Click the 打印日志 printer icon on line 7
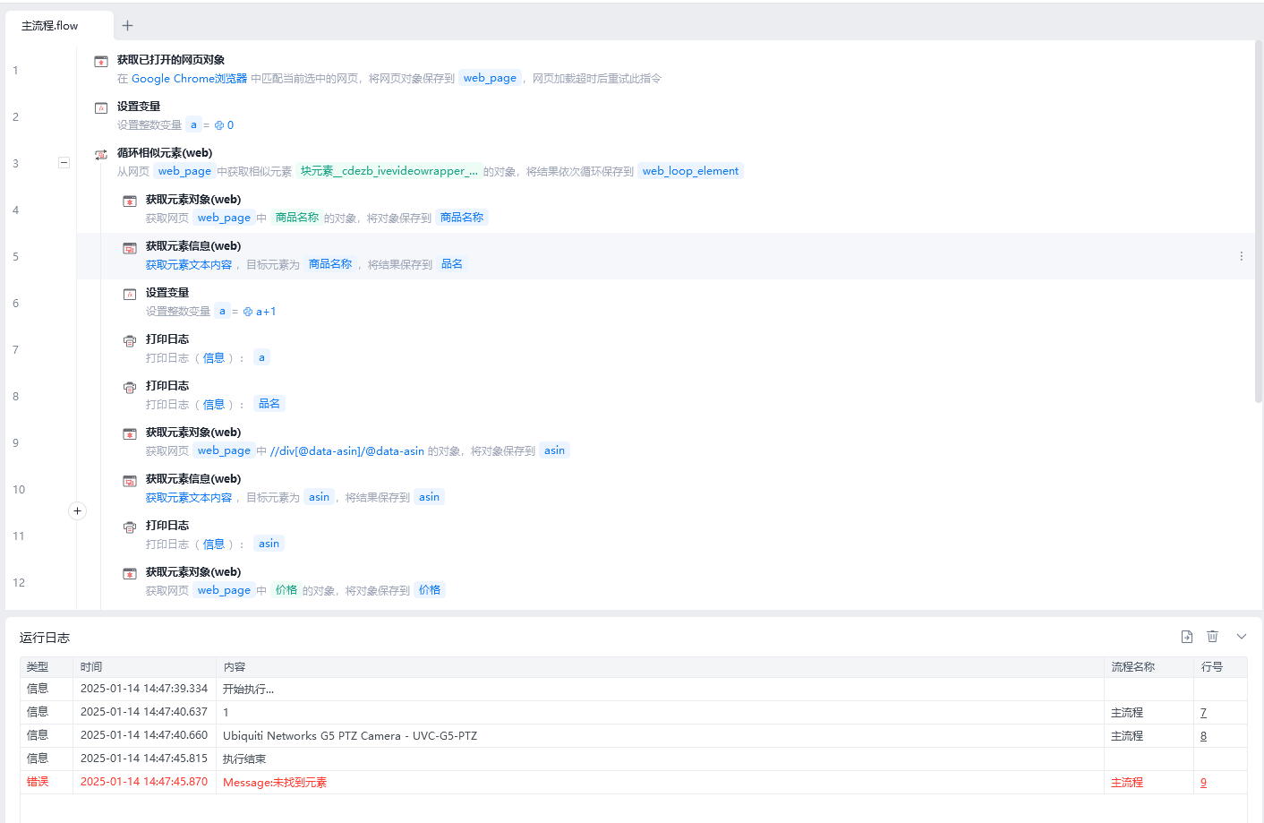 pos(130,341)
